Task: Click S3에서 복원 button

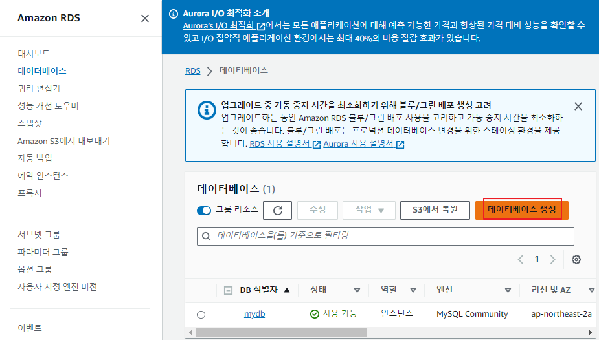Action: click(x=435, y=211)
